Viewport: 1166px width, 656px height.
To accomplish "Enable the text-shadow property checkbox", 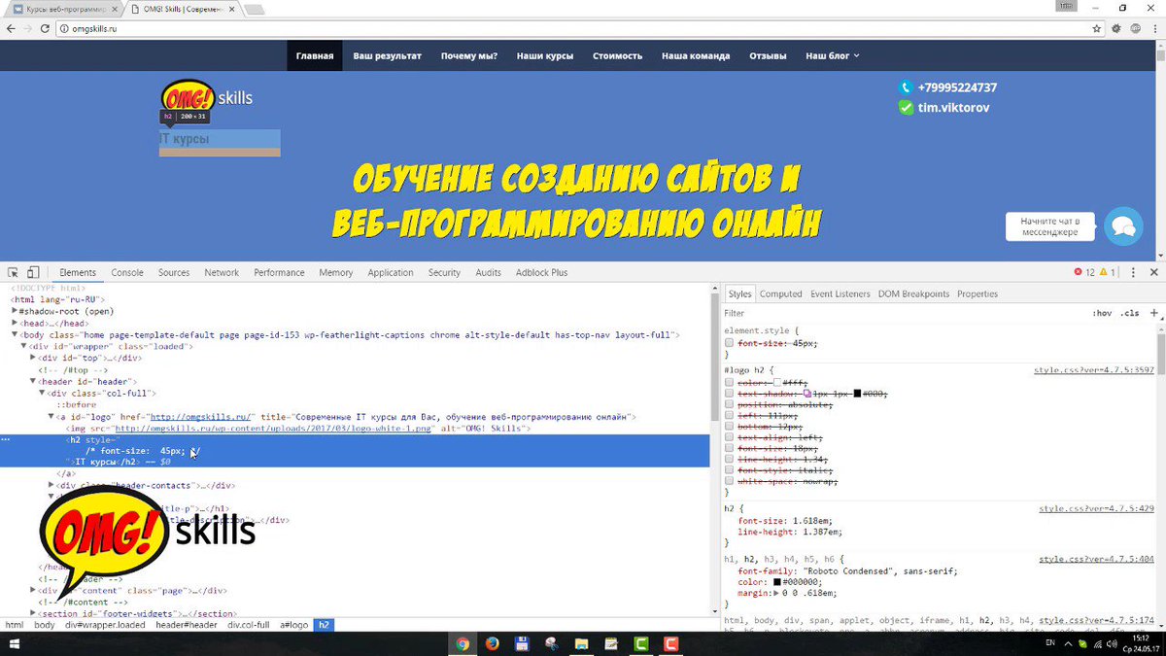I will tap(730, 394).
